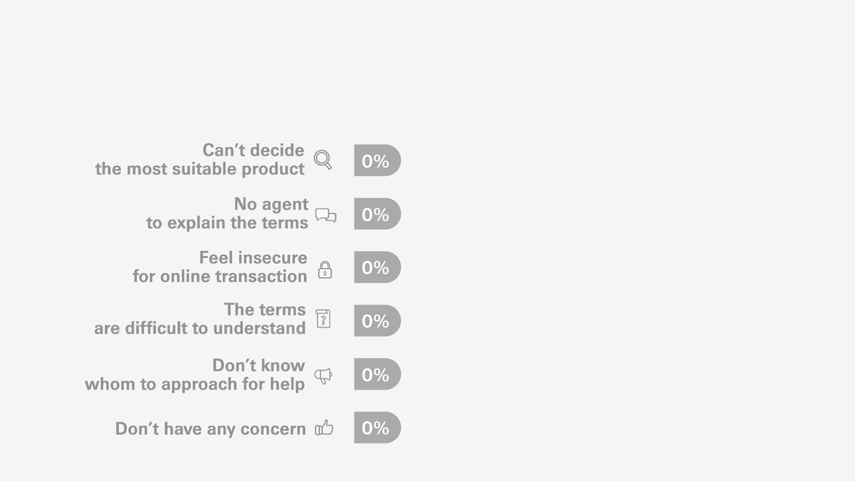Screen dimensions: 855x481
Task: Click the question mark document icon
Action: tap(323, 319)
